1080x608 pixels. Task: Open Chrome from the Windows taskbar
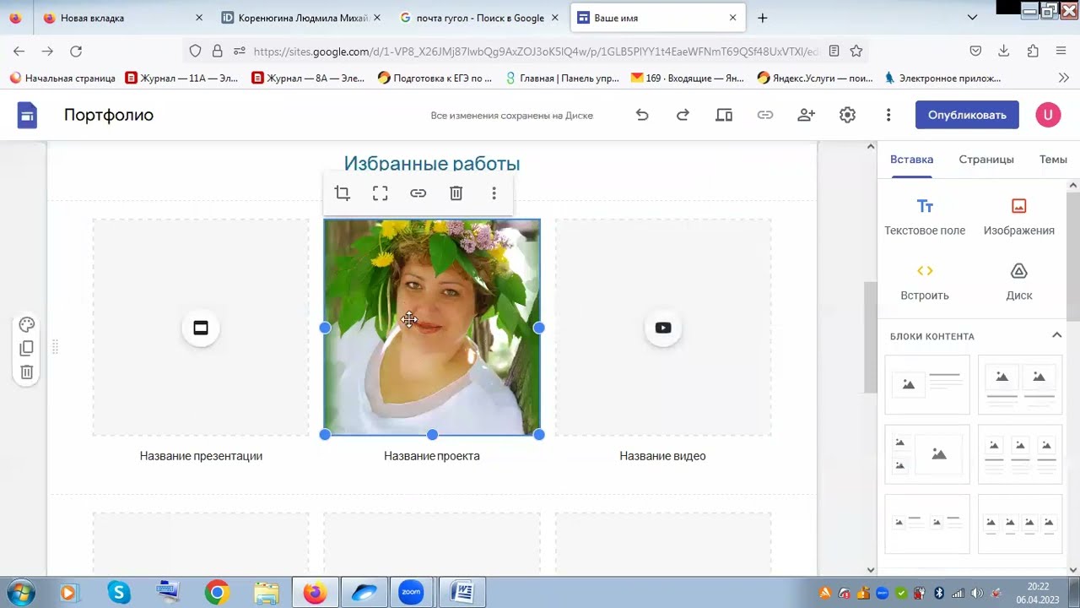[x=217, y=593]
